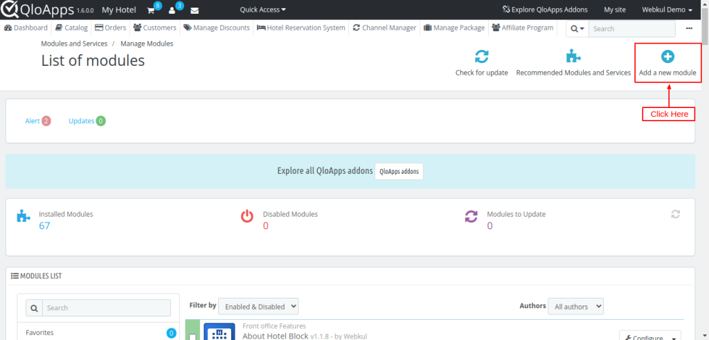Expand the arrow beside the Configure button
The image size is (709, 340).
point(674,338)
